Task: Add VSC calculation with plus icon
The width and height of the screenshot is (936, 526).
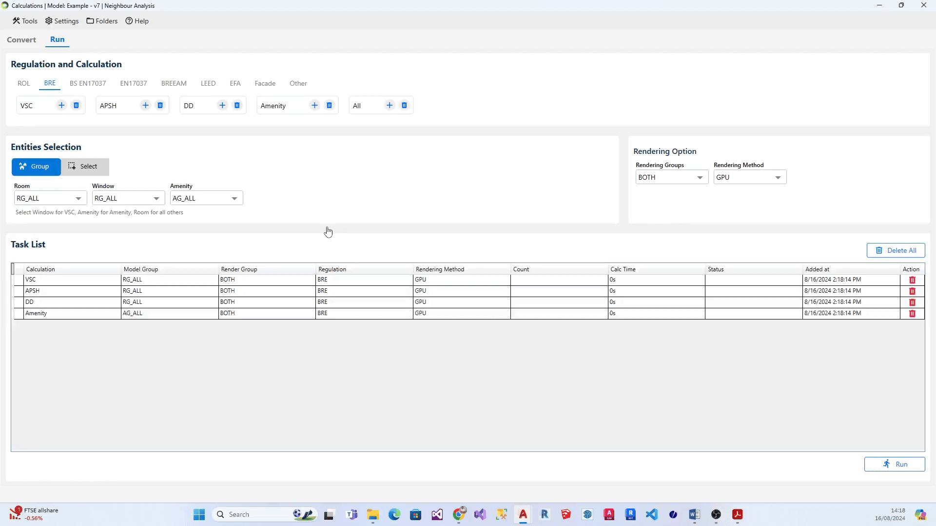Action: click(61, 105)
